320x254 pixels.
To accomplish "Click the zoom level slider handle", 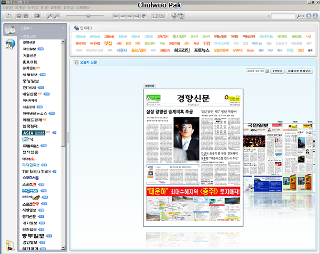I will coord(88,15).
